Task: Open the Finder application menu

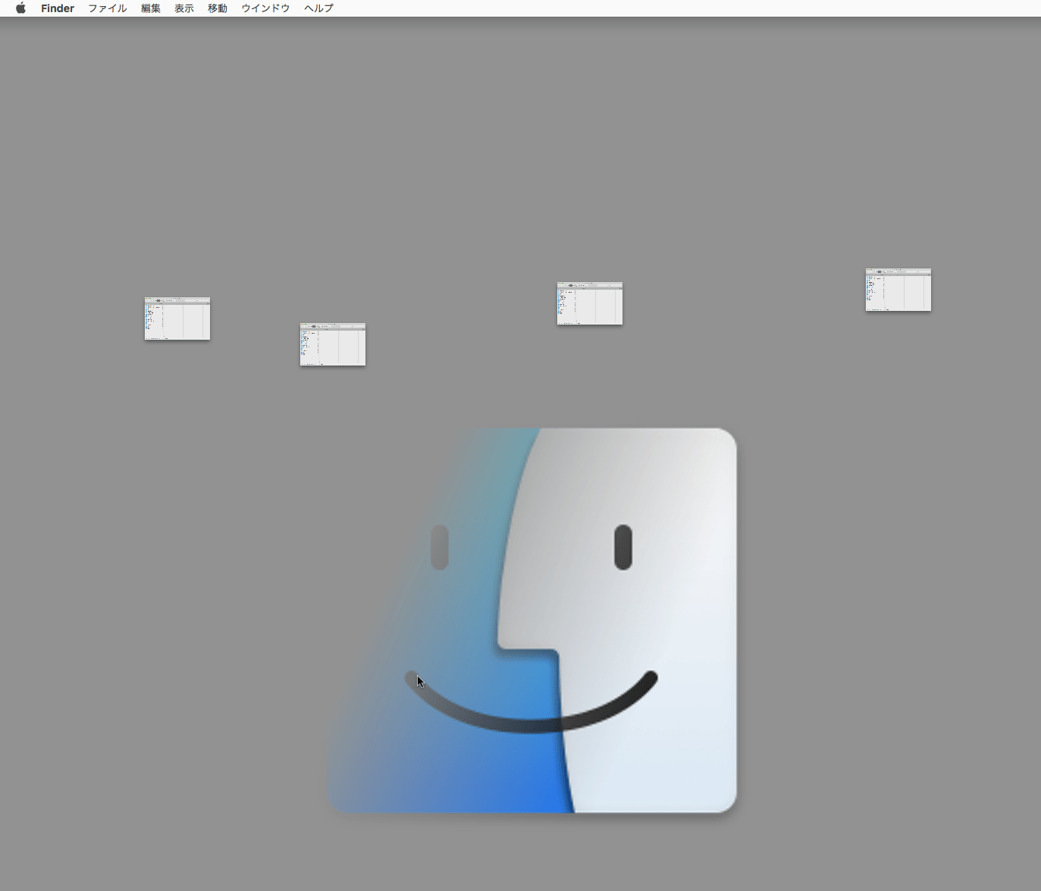Action: click(58, 8)
